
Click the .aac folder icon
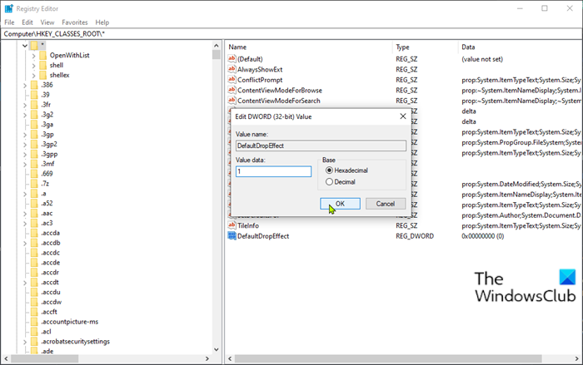coord(34,213)
